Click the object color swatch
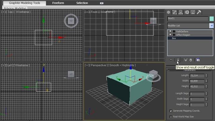 (211, 19)
